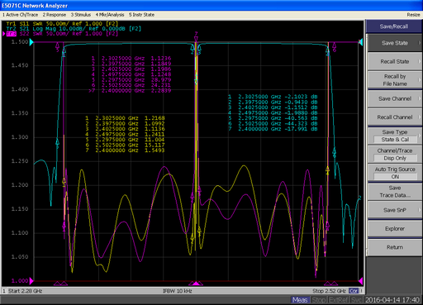This screenshot has width=423, height=305.
Task: Open the Save Channel submenu
Action: click(395, 98)
